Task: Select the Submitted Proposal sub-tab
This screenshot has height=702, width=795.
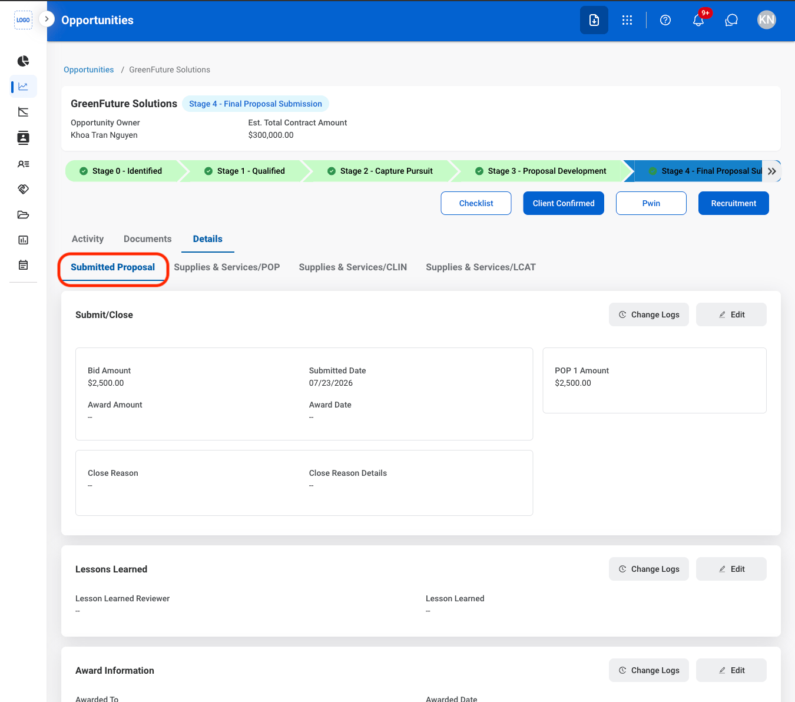Action: coord(113,267)
